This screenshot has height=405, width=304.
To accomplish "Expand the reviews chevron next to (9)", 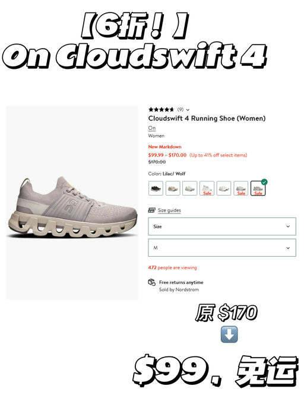I will [x=188, y=110].
